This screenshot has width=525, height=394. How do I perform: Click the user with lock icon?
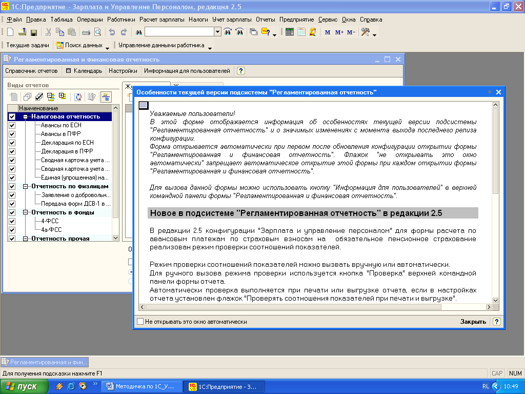point(313,32)
